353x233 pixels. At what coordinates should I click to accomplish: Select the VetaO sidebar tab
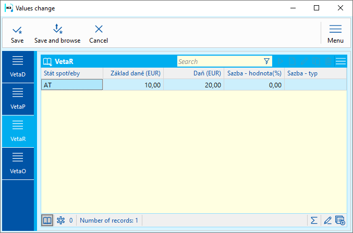[18, 163]
